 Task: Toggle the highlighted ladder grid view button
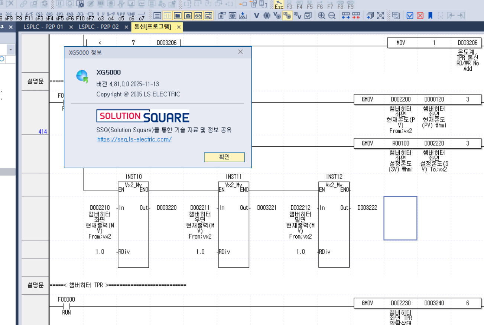168,16
